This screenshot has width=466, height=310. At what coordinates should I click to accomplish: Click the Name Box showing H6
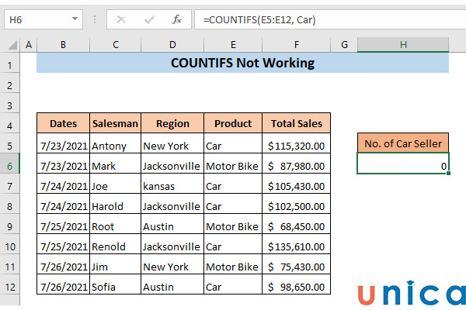tap(35, 18)
